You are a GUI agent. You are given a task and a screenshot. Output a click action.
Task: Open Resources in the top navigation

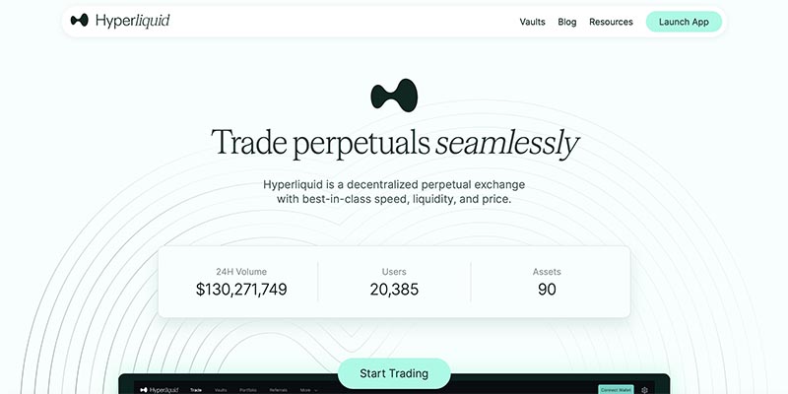click(x=611, y=22)
